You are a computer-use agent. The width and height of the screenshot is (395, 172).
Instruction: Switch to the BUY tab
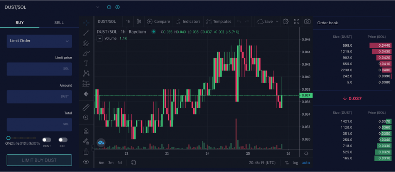(x=20, y=22)
